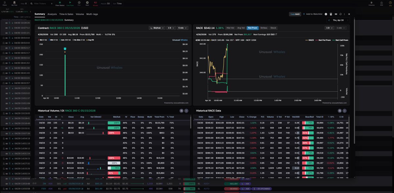Click the 83% Bid/Ask bar in 04/16 row

114,173
